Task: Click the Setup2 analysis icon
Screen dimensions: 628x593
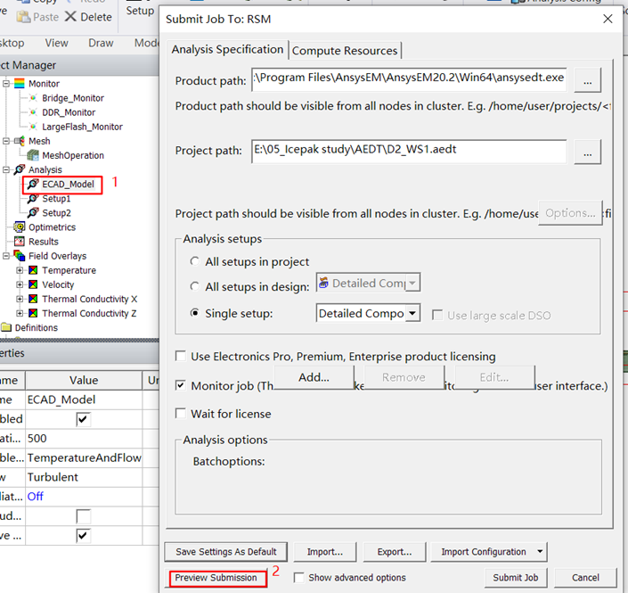Action: (x=33, y=213)
